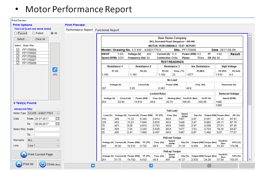Toggle the checkbox for motor FF170008
Viewport: 272px width, 173px height.
[x=18, y=63]
